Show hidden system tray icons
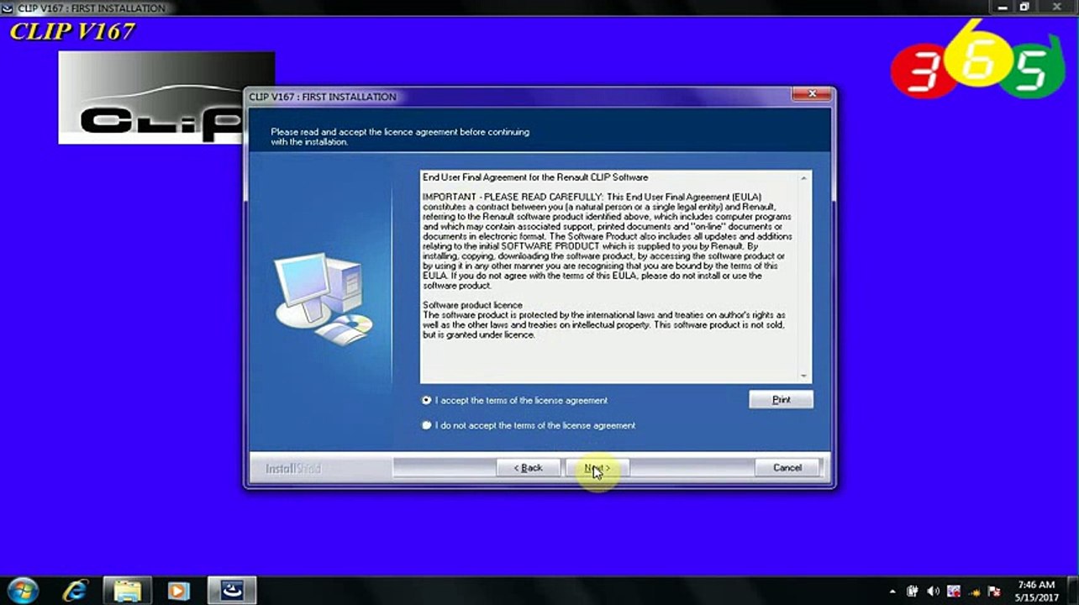This screenshot has width=1079, height=605. pos(892,592)
